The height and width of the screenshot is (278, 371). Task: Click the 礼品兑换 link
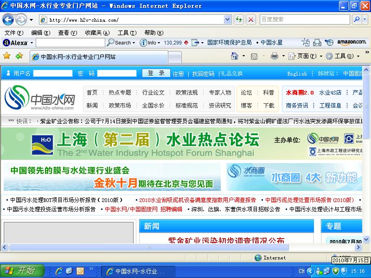coord(231,74)
